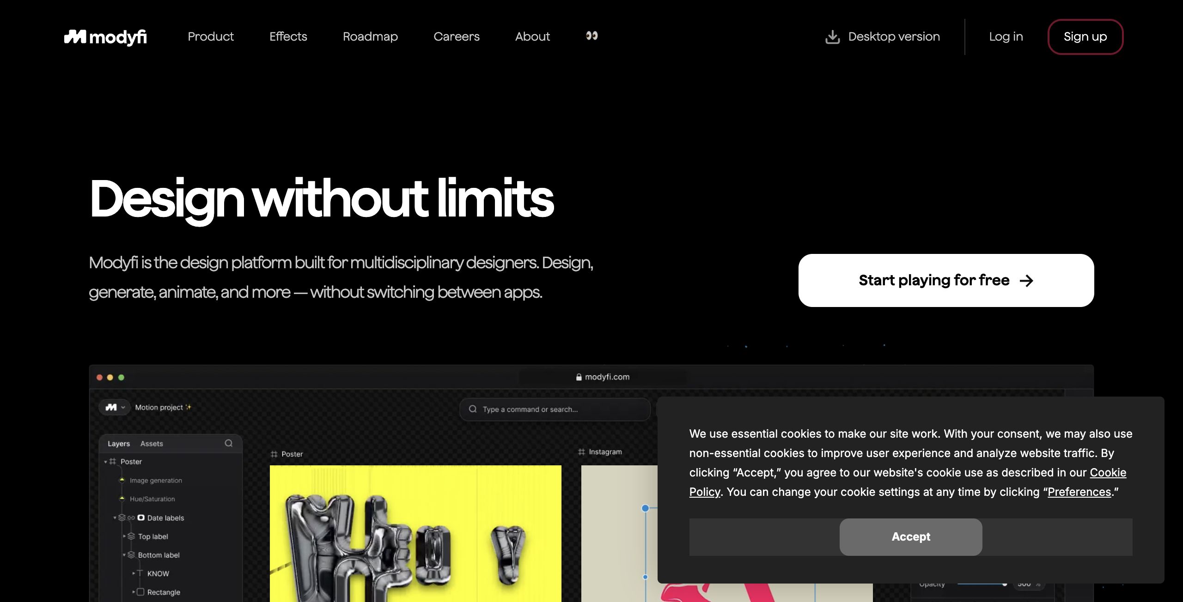Click the Start playing for free button
Image resolution: width=1183 pixels, height=602 pixels.
pos(946,280)
